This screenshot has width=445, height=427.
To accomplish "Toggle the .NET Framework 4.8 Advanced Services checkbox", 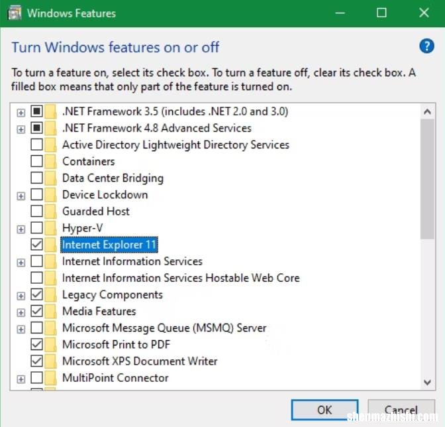I will [x=36, y=127].
